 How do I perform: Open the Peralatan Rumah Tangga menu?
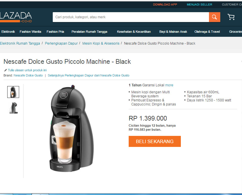[x=89, y=32]
